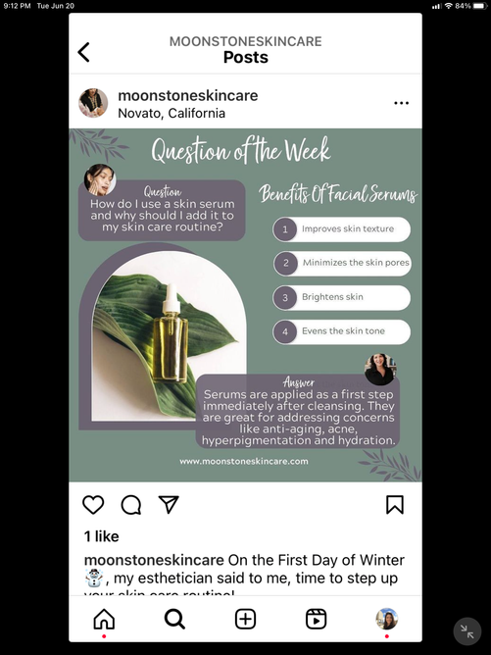Share post via paper plane icon

[169, 504]
